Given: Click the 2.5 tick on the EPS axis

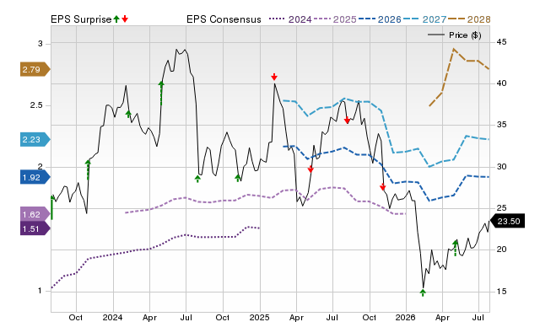Looking at the screenshot, I should click(x=36, y=105).
